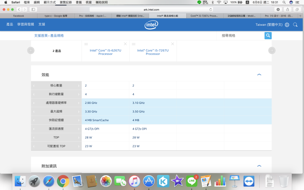Click the ark.intel.com address bar
This screenshot has height=190, width=304.
tap(151, 9)
